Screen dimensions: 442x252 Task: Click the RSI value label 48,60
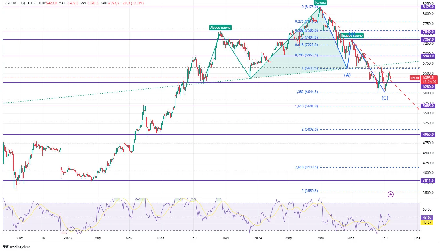427,218
